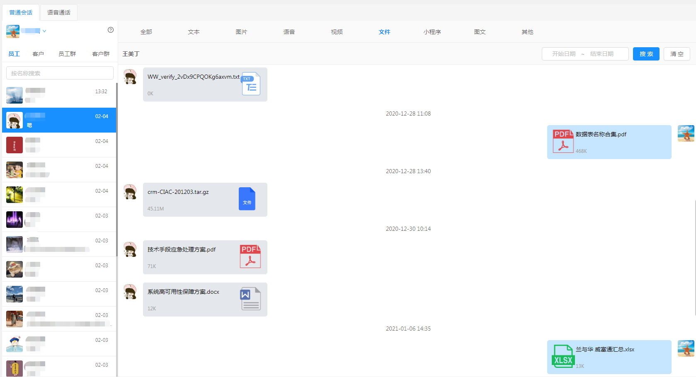Switch to the 客户群 contact tab
Image resolution: width=696 pixels, height=377 pixels.
[101, 54]
